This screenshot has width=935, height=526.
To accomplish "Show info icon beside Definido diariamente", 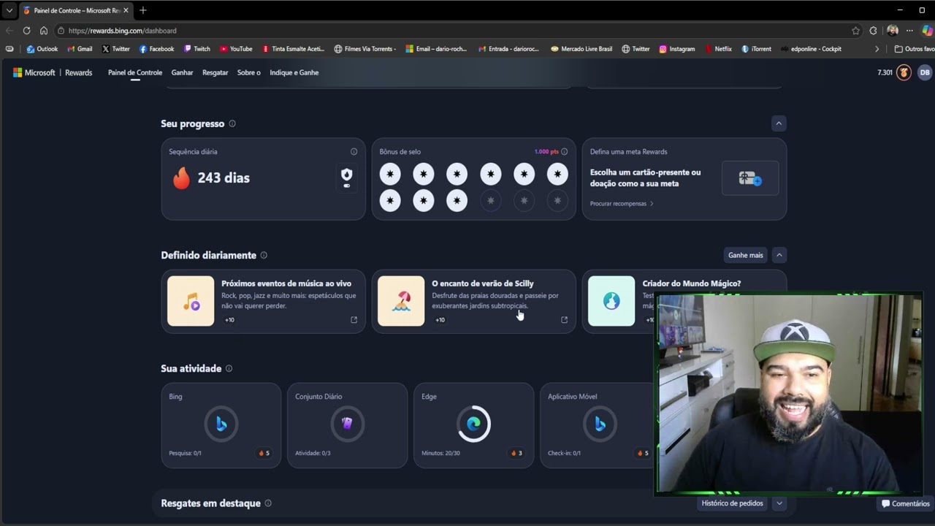I will [264, 255].
